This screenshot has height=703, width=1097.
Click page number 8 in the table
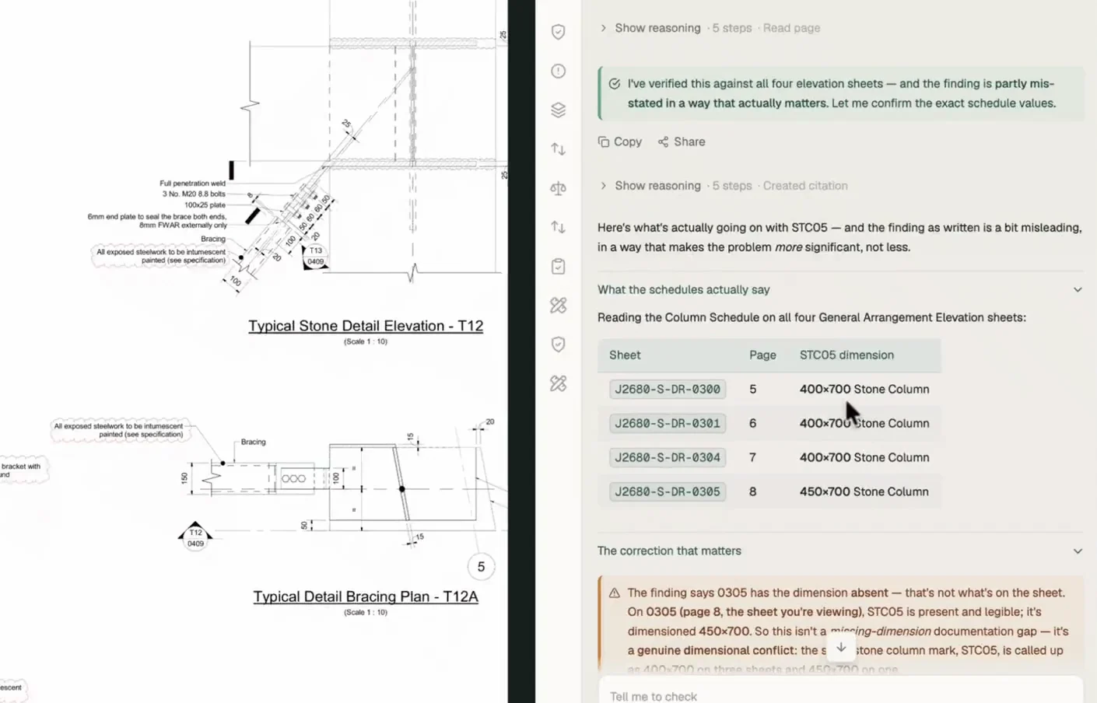coord(752,491)
